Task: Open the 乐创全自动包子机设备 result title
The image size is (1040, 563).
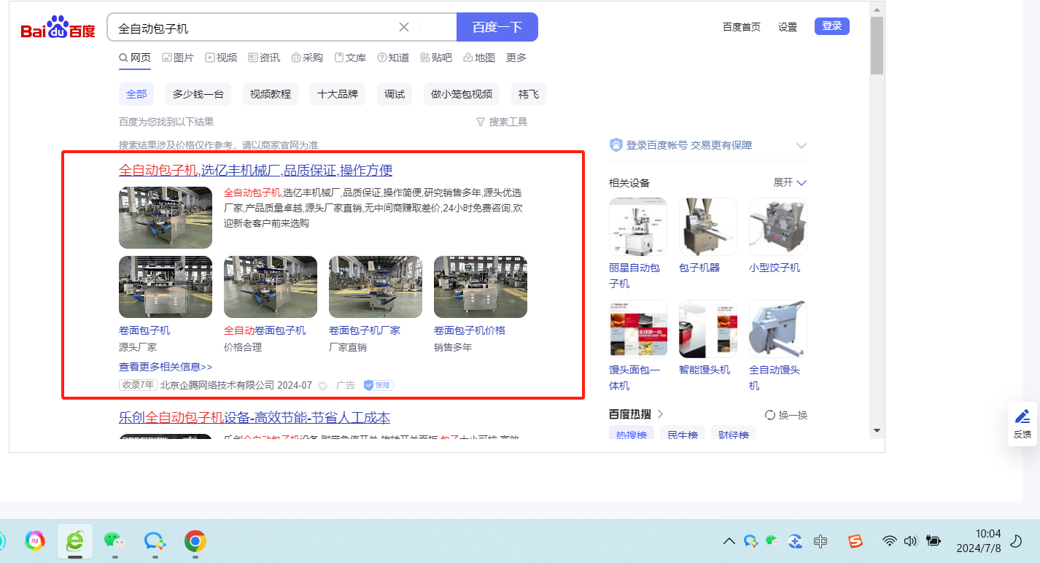Action: [255, 417]
